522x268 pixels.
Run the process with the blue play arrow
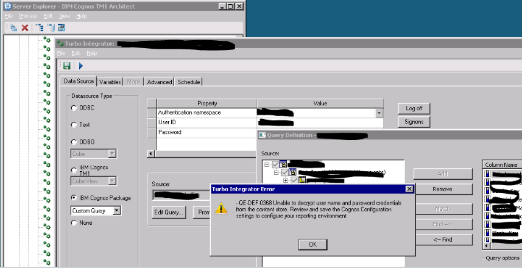coord(80,66)
